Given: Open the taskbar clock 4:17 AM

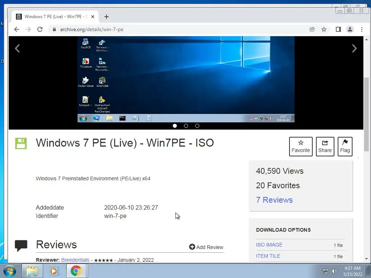Looking at the screenshot, I should pyautogui.click(x=353, y=271).
